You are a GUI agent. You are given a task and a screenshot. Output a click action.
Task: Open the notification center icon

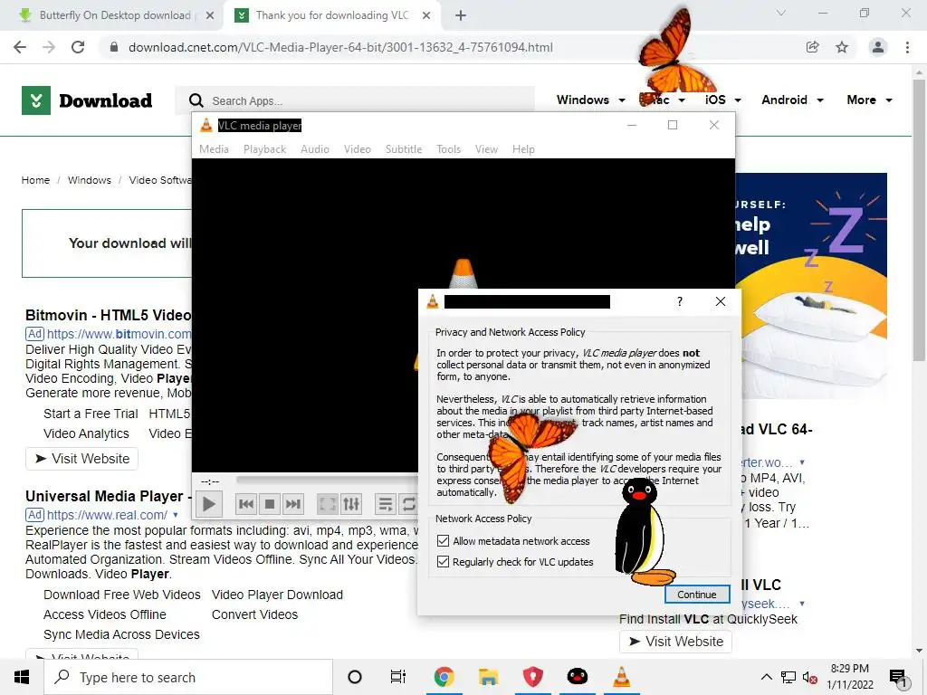[x=898, y=678]
